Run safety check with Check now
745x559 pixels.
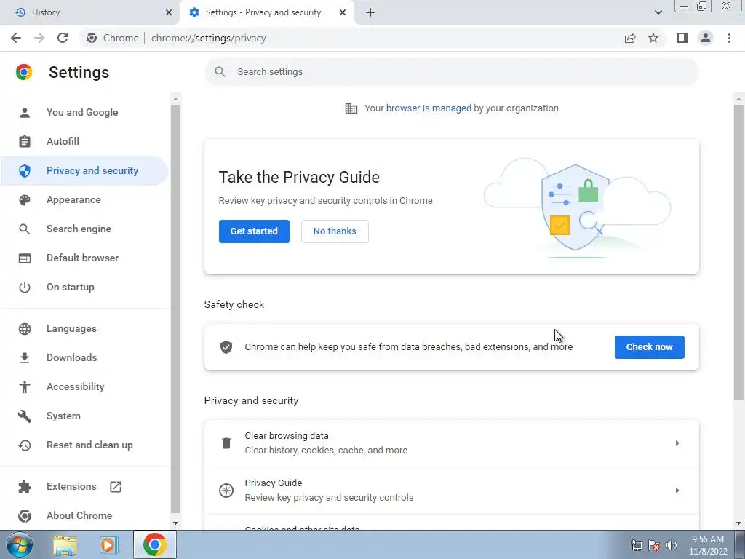pyautogui.click(x=650, y=347)
